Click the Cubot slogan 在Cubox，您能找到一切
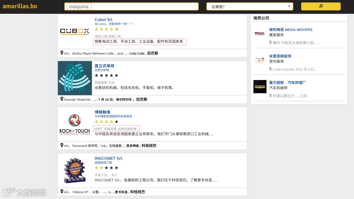354x199 pixels. point(114,24)
